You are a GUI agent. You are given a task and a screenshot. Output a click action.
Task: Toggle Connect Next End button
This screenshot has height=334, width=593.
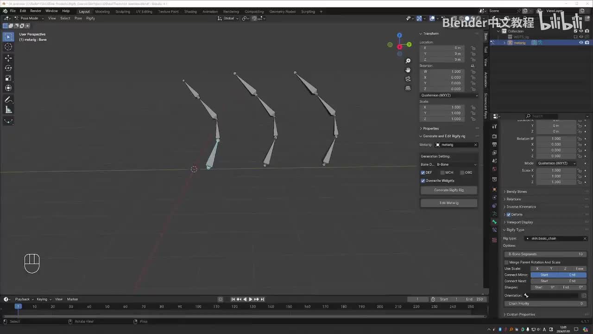[573, 281]
